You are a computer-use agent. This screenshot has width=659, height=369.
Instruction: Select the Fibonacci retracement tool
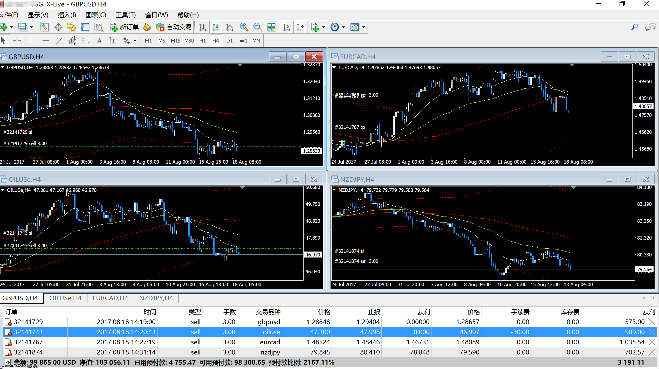(x=86, y=41)
